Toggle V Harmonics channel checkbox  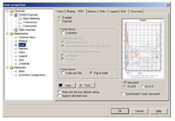pyautogui.click(x=21, y=22)
